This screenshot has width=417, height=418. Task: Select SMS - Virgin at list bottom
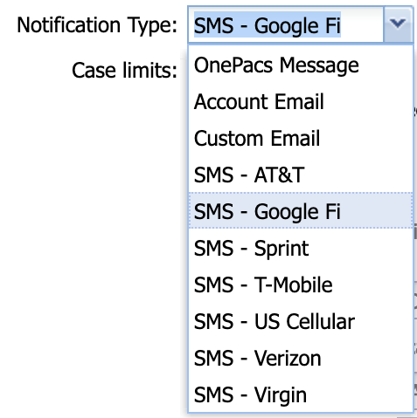coord(301,394)
